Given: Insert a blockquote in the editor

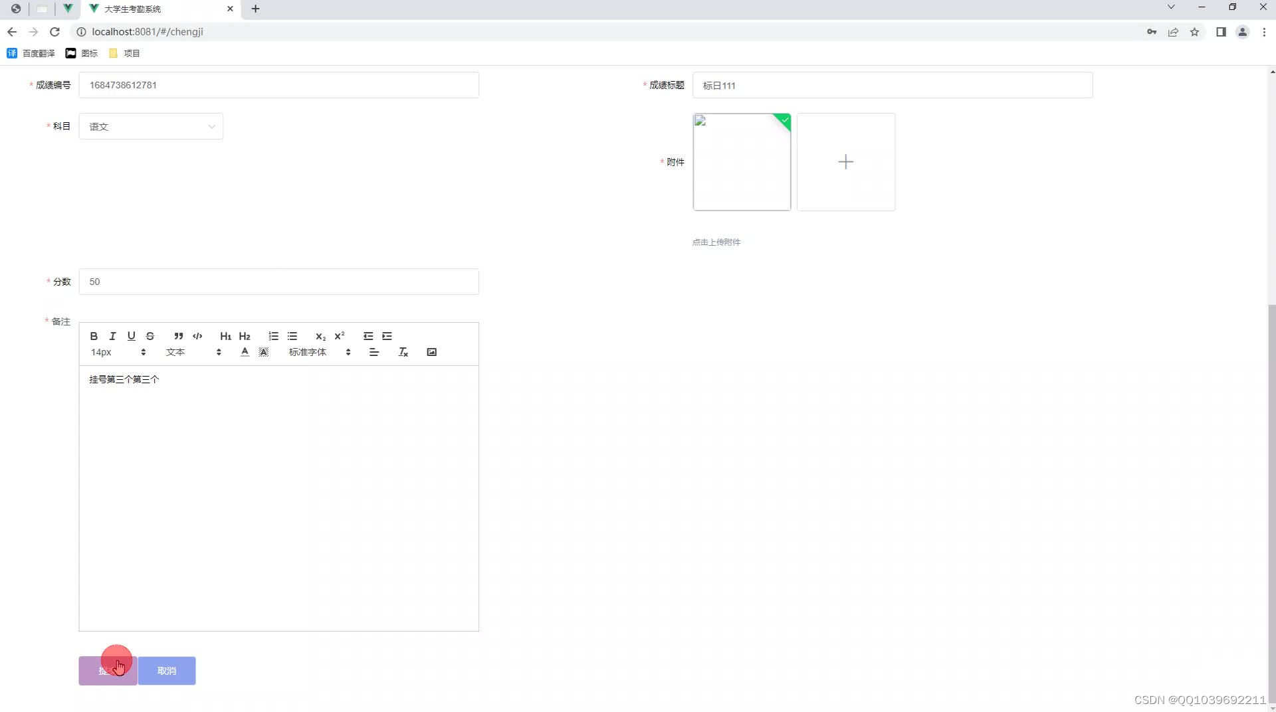Looking at the screenshot, I should coord(178,336).
